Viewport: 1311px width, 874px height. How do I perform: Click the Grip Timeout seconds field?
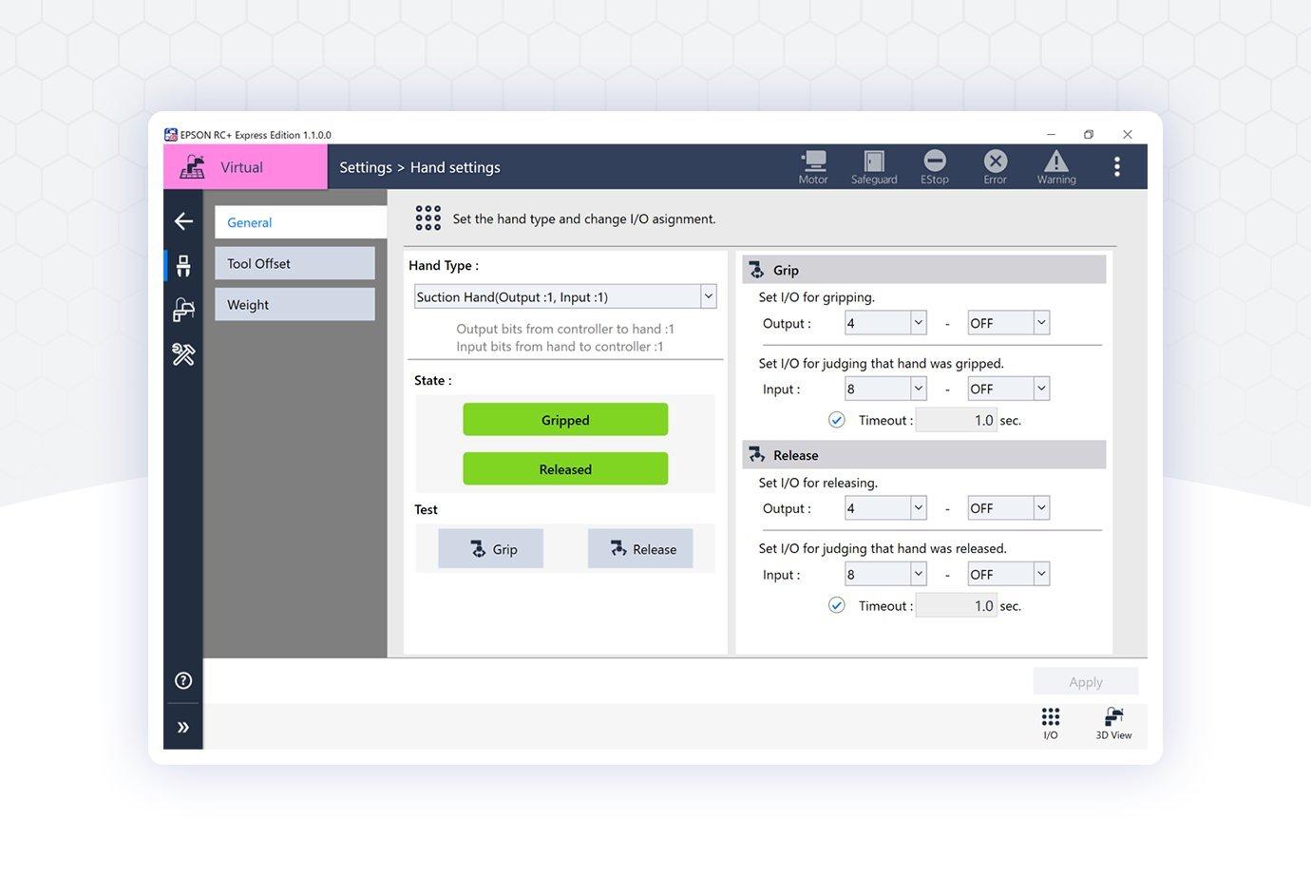tap(956, 420)
